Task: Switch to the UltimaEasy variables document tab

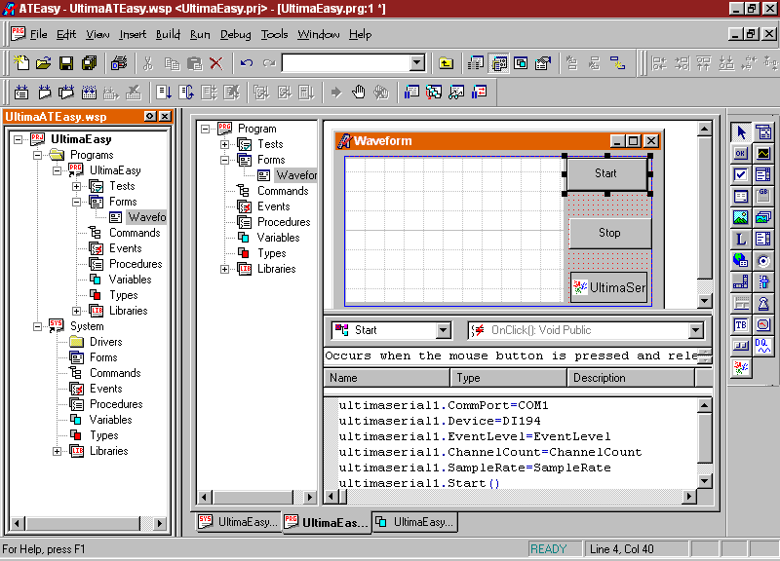Action: 414,522
